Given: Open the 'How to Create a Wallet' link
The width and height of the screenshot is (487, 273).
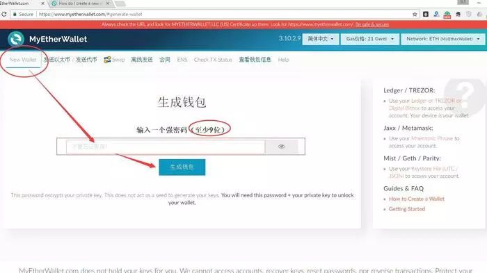Looking at the screenshot, I should 417,199.
